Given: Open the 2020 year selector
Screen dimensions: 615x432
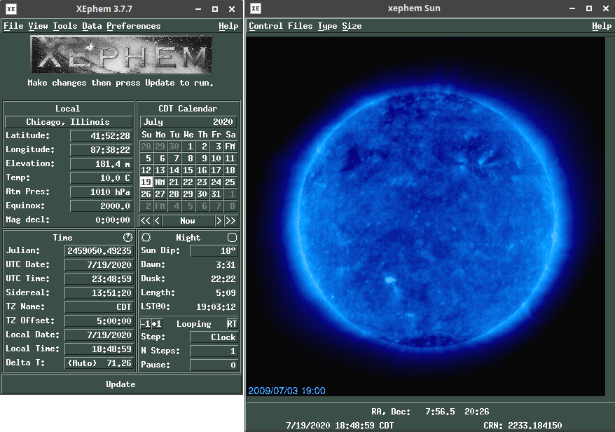Looking at the screenshot, I should coord(223,122).
